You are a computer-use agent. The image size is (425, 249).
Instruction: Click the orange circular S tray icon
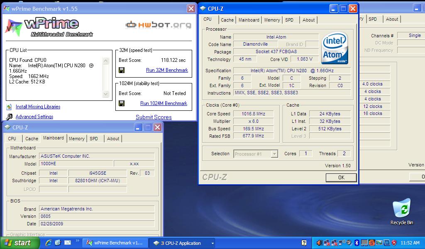371,243
